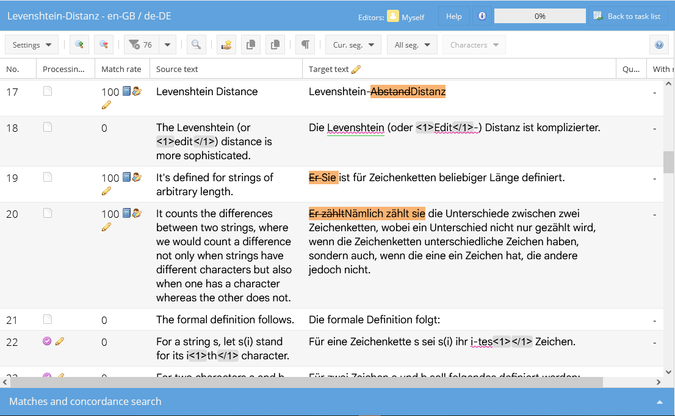
Task: Open target 'Die formale Definition folgt:'
Action: click(x=374, y=320)
